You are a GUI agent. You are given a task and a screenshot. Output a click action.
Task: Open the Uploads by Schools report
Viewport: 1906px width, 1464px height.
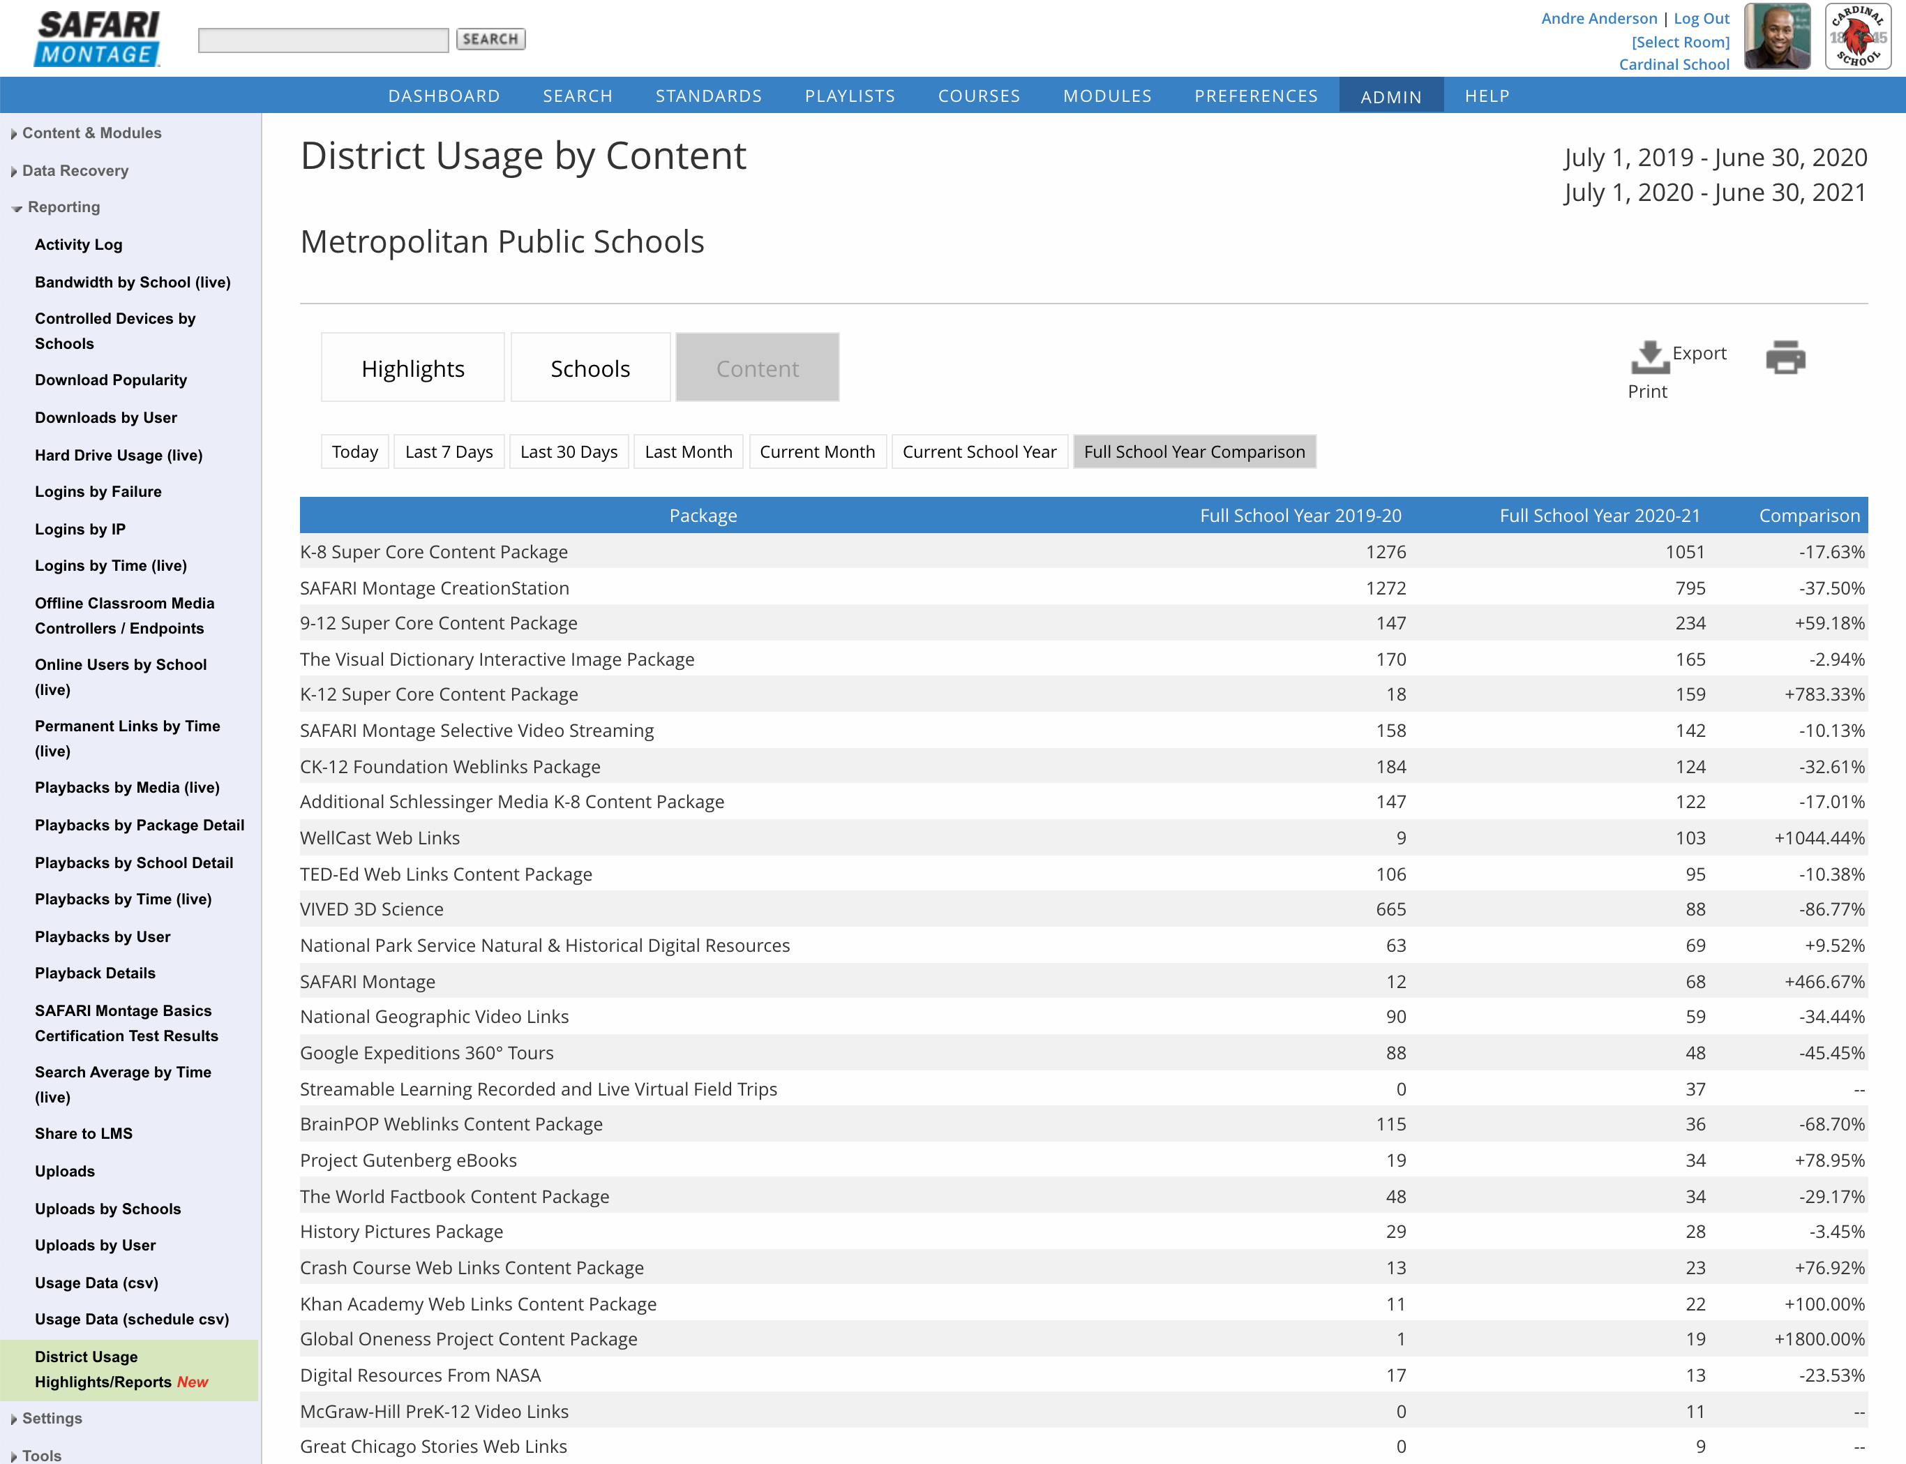(108, 1209)
